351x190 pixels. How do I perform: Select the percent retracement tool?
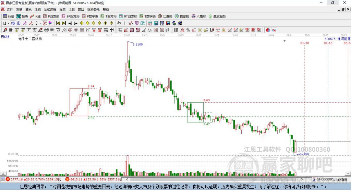coord(188,30)
